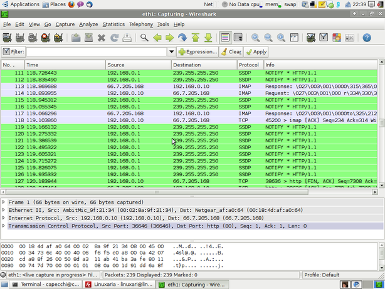
Task: Toggle packet list colorization
Action: [x=225, y=38]
